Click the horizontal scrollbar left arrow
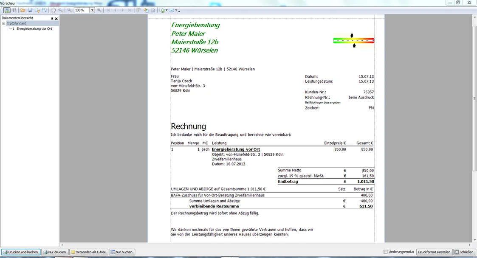This screenshot has width=477, height=258. (x=62, y=245)
